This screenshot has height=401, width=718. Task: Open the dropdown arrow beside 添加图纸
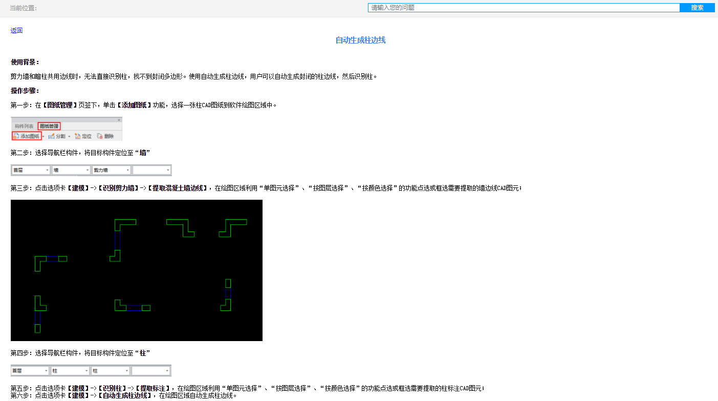pos(43,136)
